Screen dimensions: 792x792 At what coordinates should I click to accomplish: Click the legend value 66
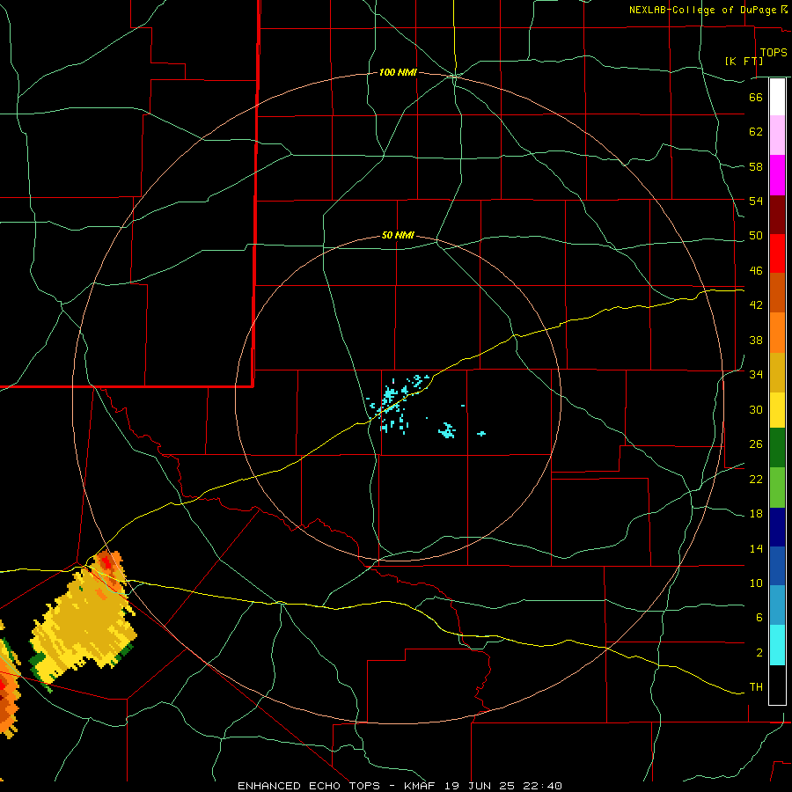[756, 97]
